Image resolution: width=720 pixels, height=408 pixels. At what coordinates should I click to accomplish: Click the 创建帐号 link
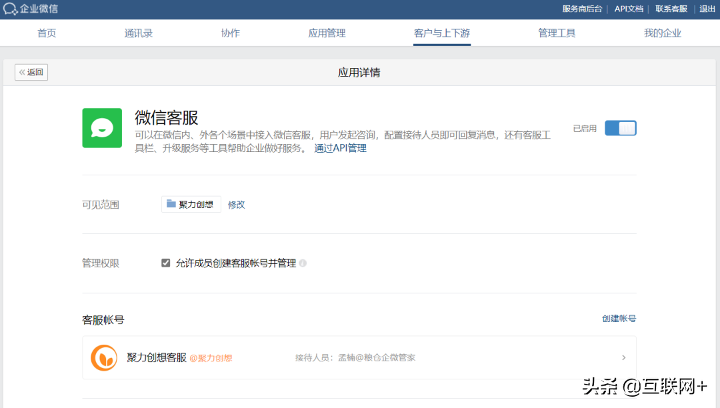619,319
